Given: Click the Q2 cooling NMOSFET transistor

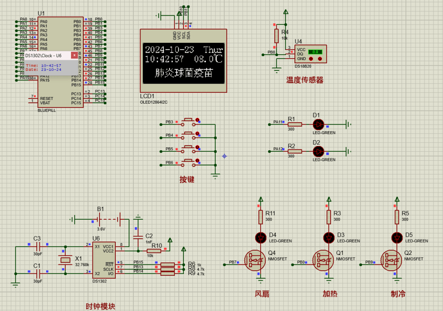Looking at the screenshot, I should click(392, 261).
